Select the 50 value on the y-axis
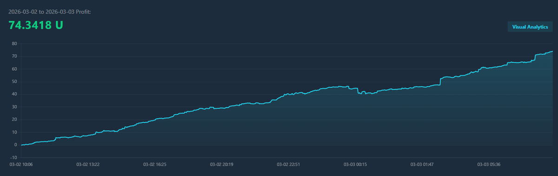This screenshot has width=558, height=176. 14,81
